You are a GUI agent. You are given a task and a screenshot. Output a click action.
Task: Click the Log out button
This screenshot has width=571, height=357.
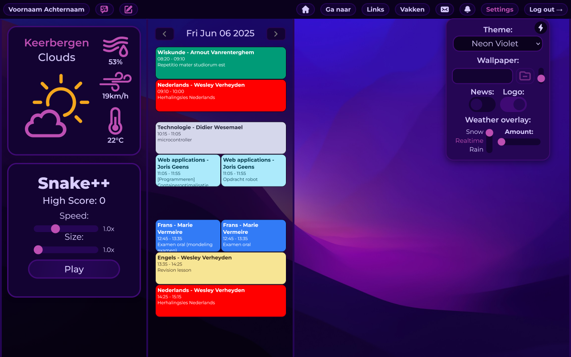click(546, 9)
